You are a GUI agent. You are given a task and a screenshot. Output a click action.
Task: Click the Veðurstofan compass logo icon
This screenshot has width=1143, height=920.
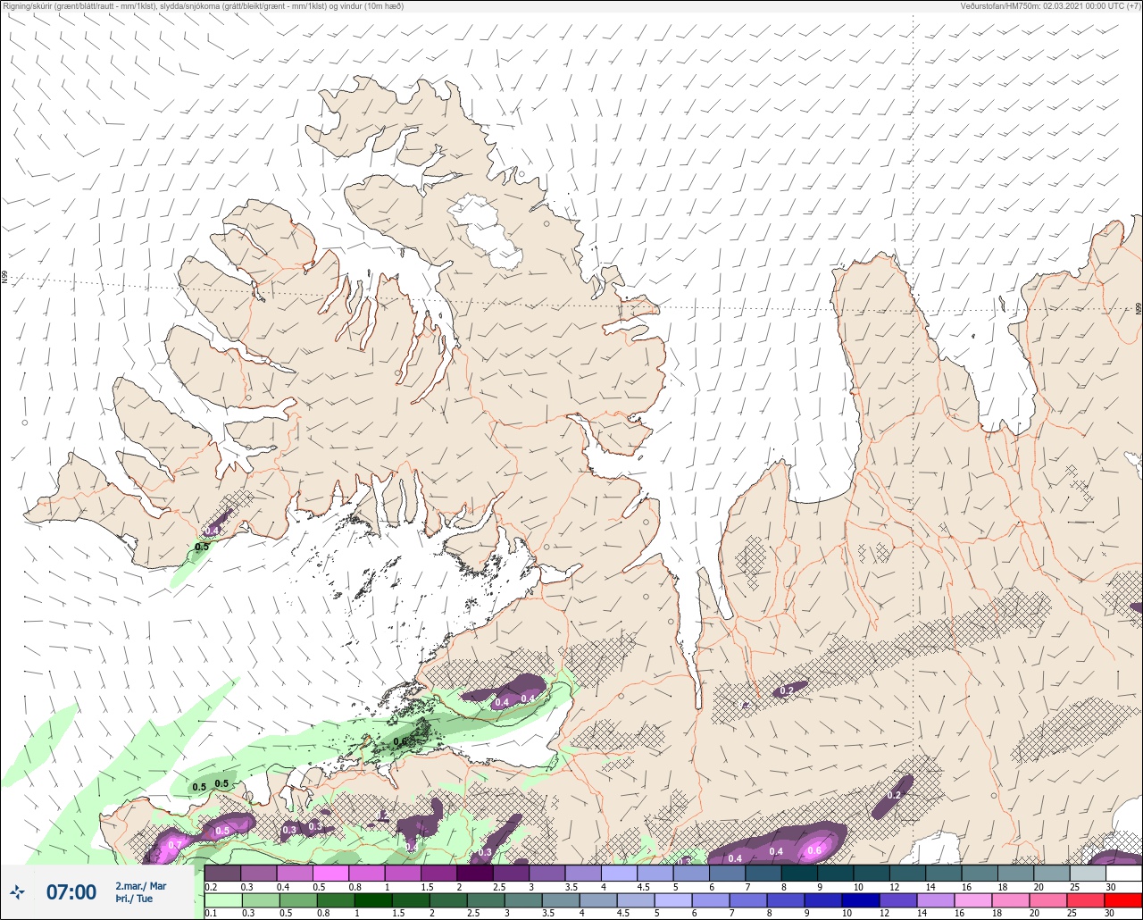click(18, 891)
